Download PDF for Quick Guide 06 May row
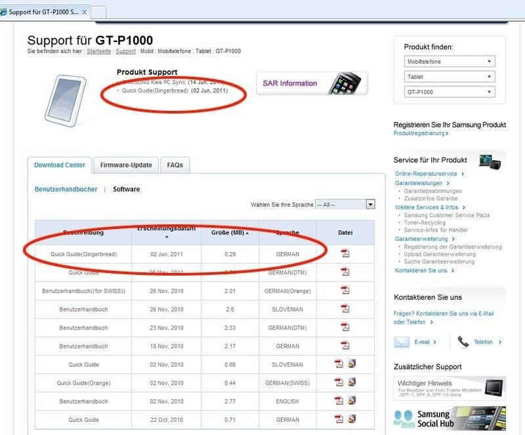The height and width of the screenshot is (435, 525). pyautogui.click(x=345, y=272)
